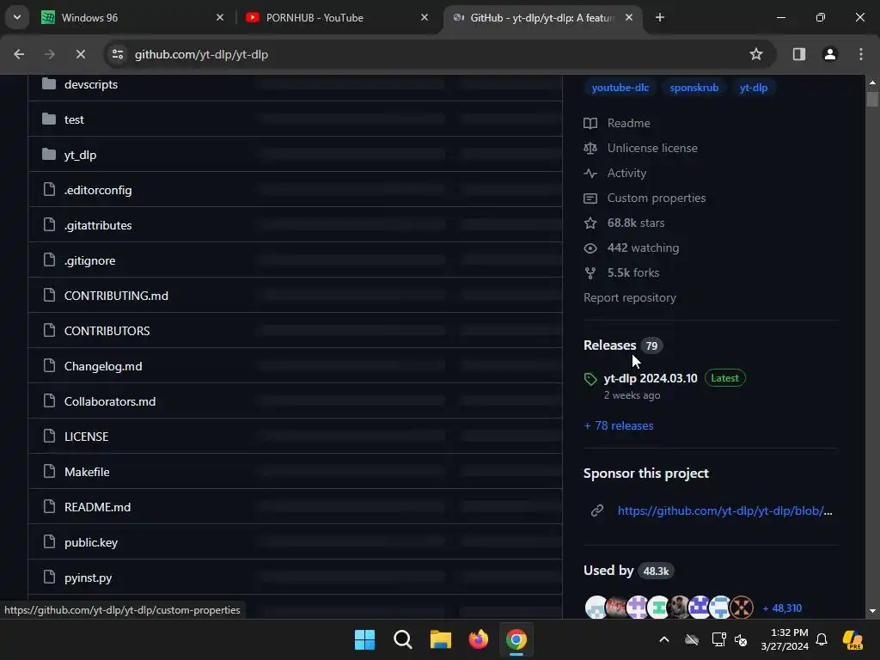Switch to the YouTube tab
880x660 pixels.
click(337, 18)
